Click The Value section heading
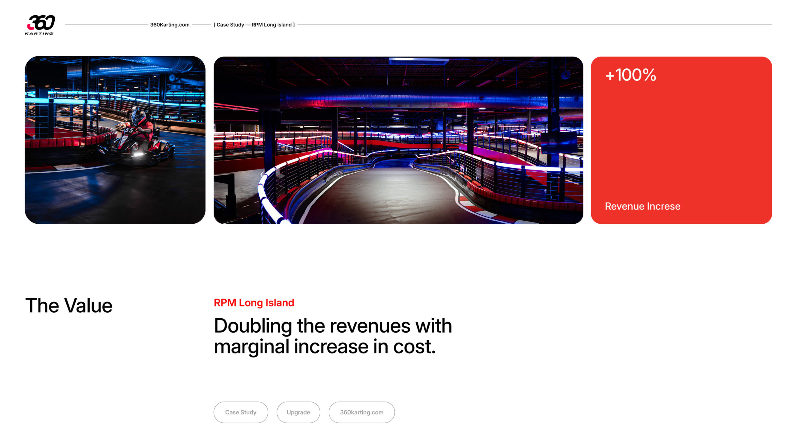The image size is (797, 448). tap(69, 306)
